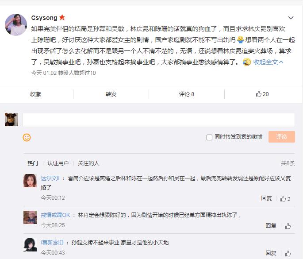
Task: Tick the 同时转发到我的微博 checkbox
Action: (x=210, y=137)
